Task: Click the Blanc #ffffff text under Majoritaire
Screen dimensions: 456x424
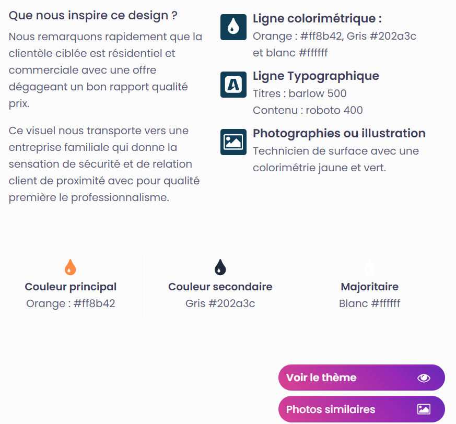Action: [x=370, y=303]
